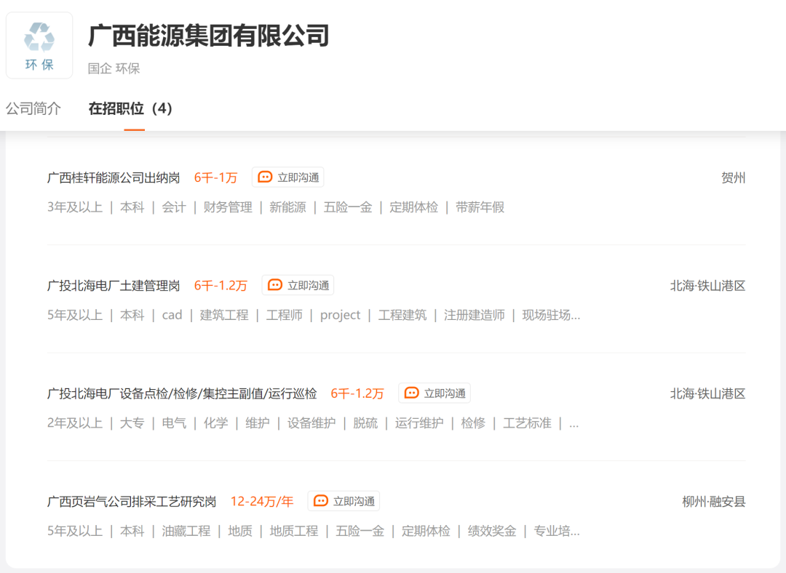Click 定期体检 tag in 出纳岗 row

coord(414,207)
